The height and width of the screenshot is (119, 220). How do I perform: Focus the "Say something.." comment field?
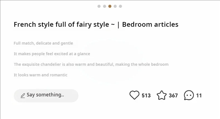46,95
